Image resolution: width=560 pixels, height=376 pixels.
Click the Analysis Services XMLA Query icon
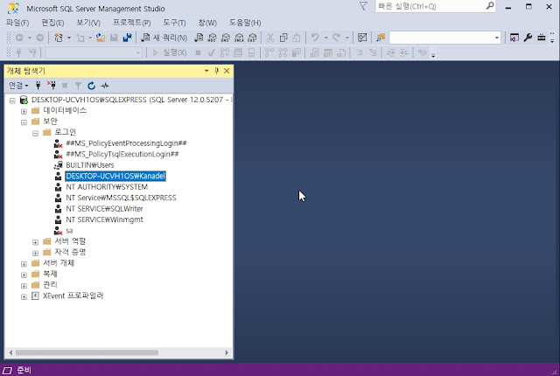pyautogui.click(x=239, y=38)
